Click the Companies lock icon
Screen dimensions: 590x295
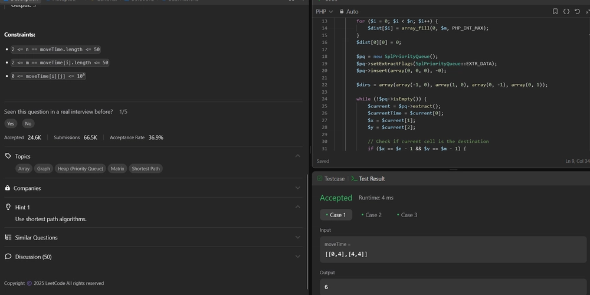(x=8, y=188)
